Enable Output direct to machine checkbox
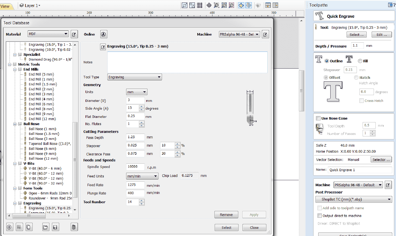Screen dimensions: 396x236 tap(320, 216)
